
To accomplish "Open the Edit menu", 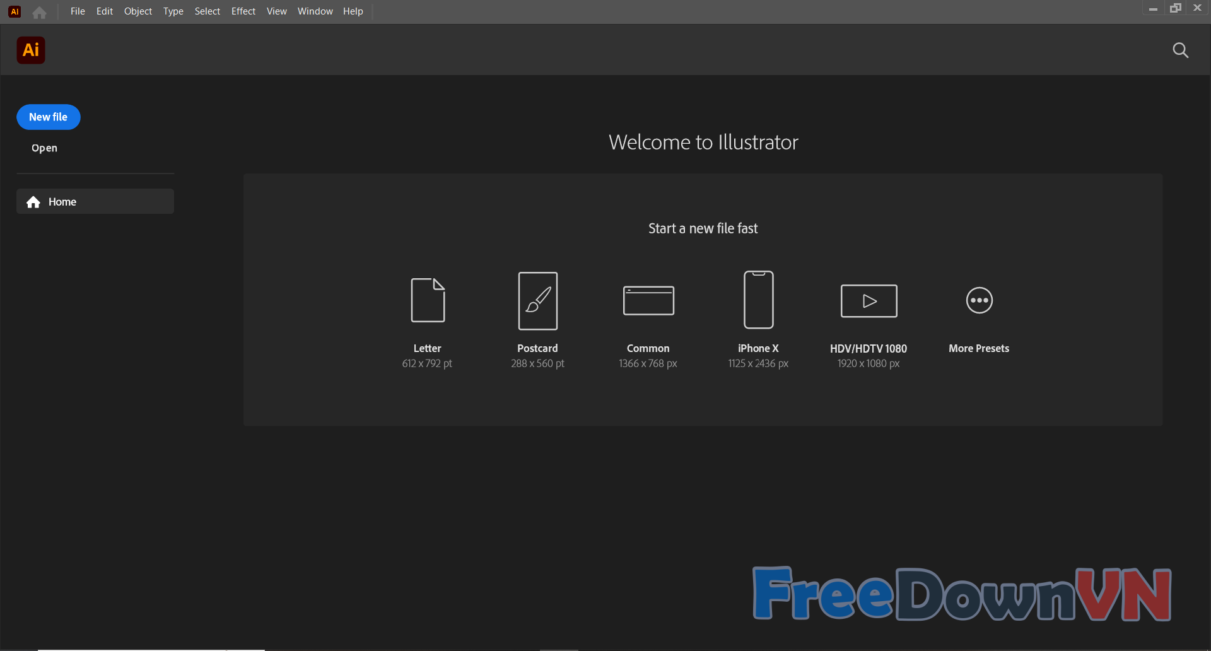I will (105, 11).
